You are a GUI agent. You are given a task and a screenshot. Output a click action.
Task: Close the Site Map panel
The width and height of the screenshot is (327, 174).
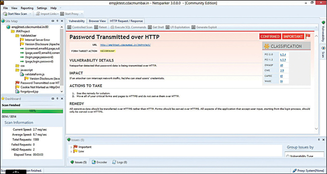(x=62, y=21)
